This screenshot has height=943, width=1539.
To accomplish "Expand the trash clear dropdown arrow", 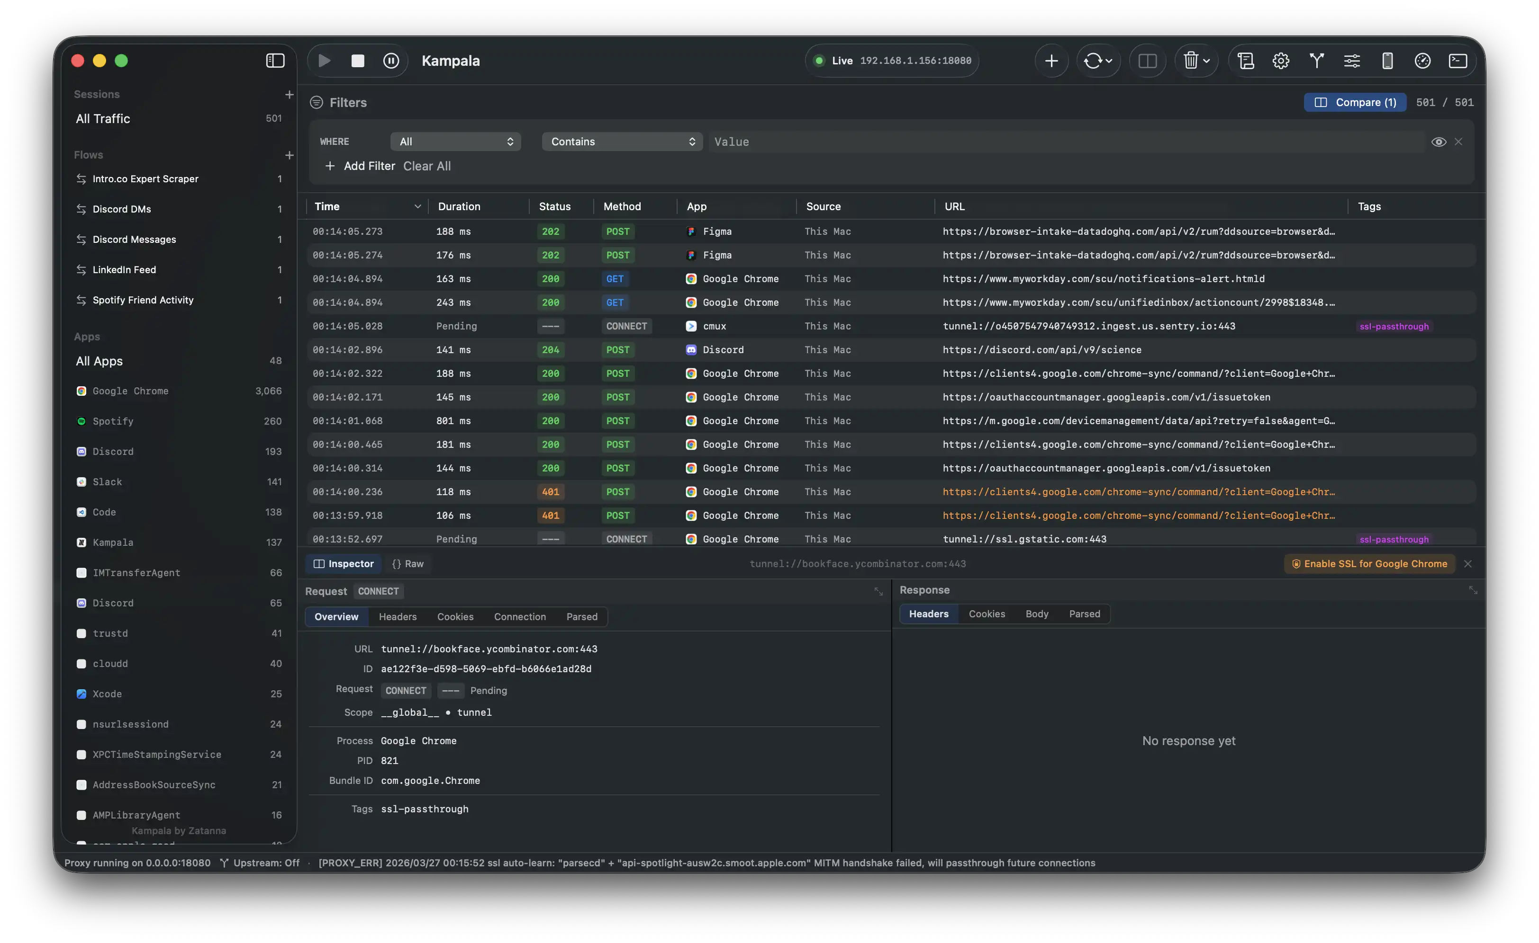I will click(x=1207, y=61).
